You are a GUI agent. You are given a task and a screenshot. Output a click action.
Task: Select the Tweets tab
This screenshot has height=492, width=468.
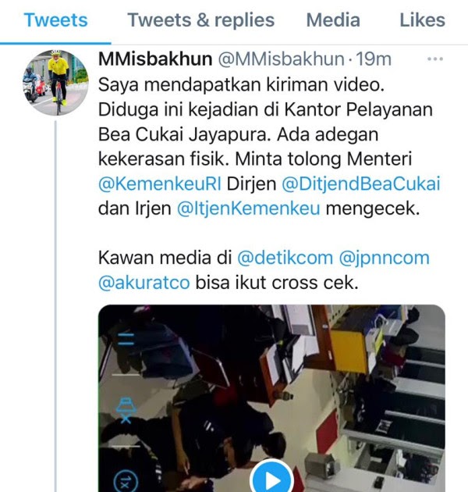click(55, 20)
